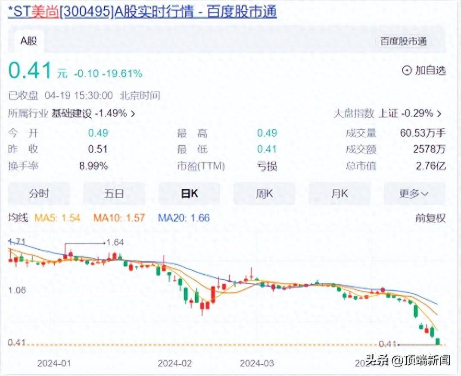Screen dimensions: 461x376
Task: Click the circled plus icon beside 加自选
Action: [407, 70]
